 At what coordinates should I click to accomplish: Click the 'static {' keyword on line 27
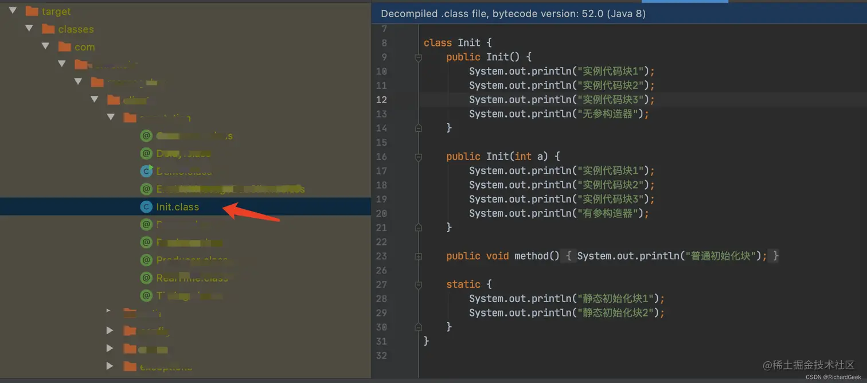pyautogui.click(x=469, y=284)
